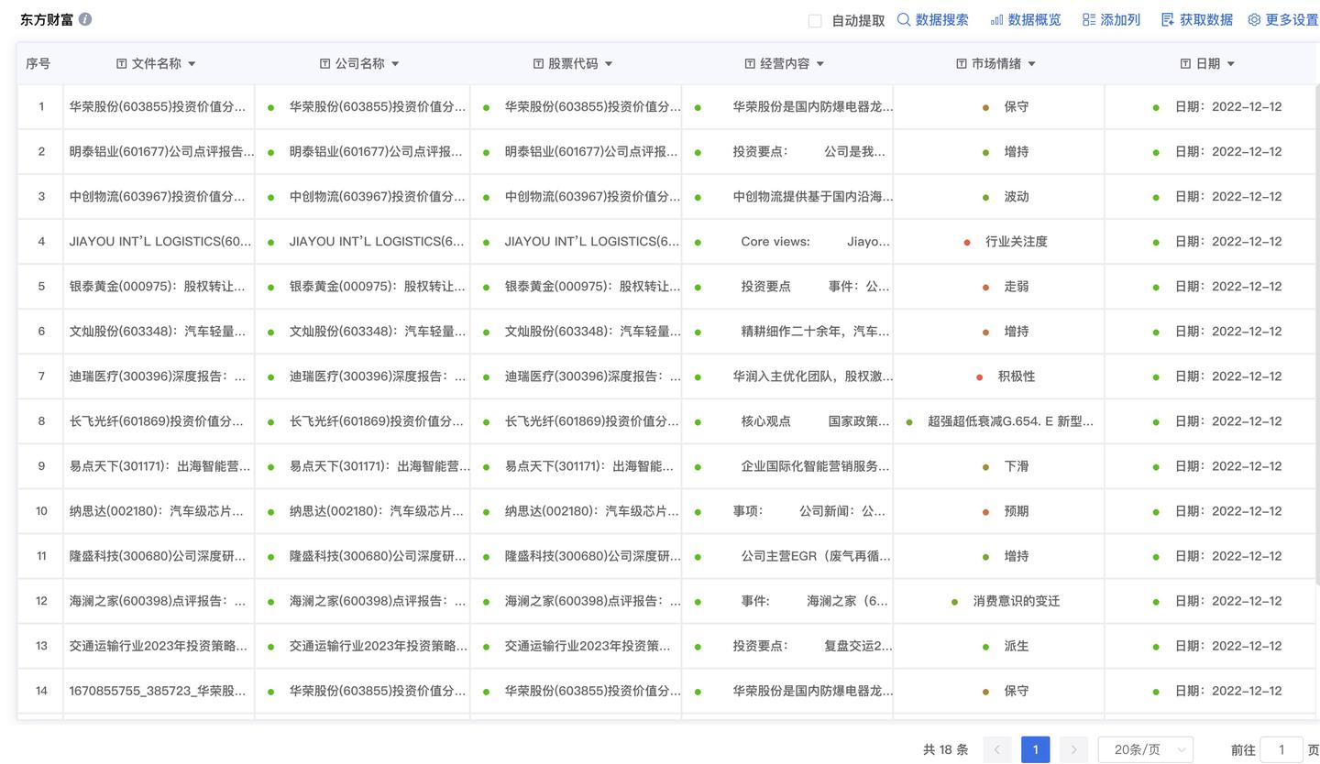Viewport: 1320px width, 764px height.
Task: Select page 1 in pagination
Action: pos(1036,749)
